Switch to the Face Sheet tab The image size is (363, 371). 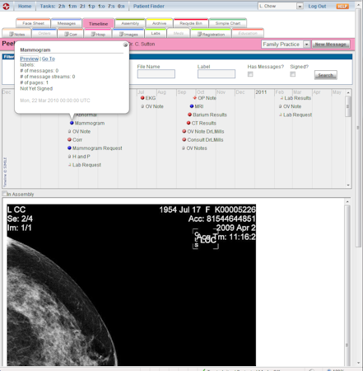pos(33,23)
